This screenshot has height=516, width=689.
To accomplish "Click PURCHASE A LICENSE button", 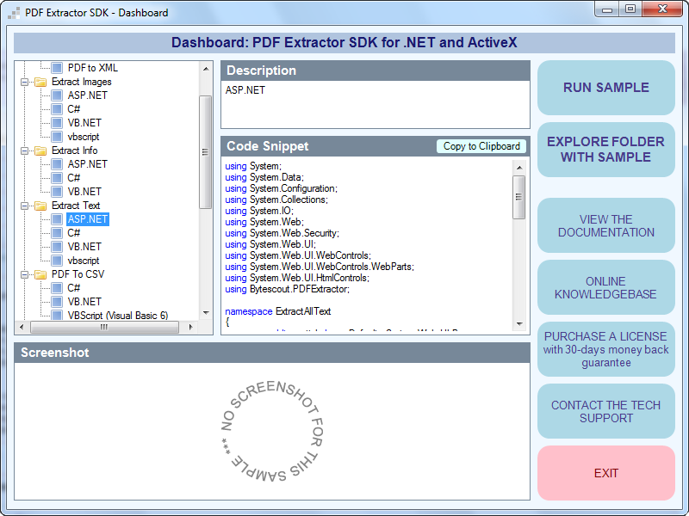I will coord(606,349).
